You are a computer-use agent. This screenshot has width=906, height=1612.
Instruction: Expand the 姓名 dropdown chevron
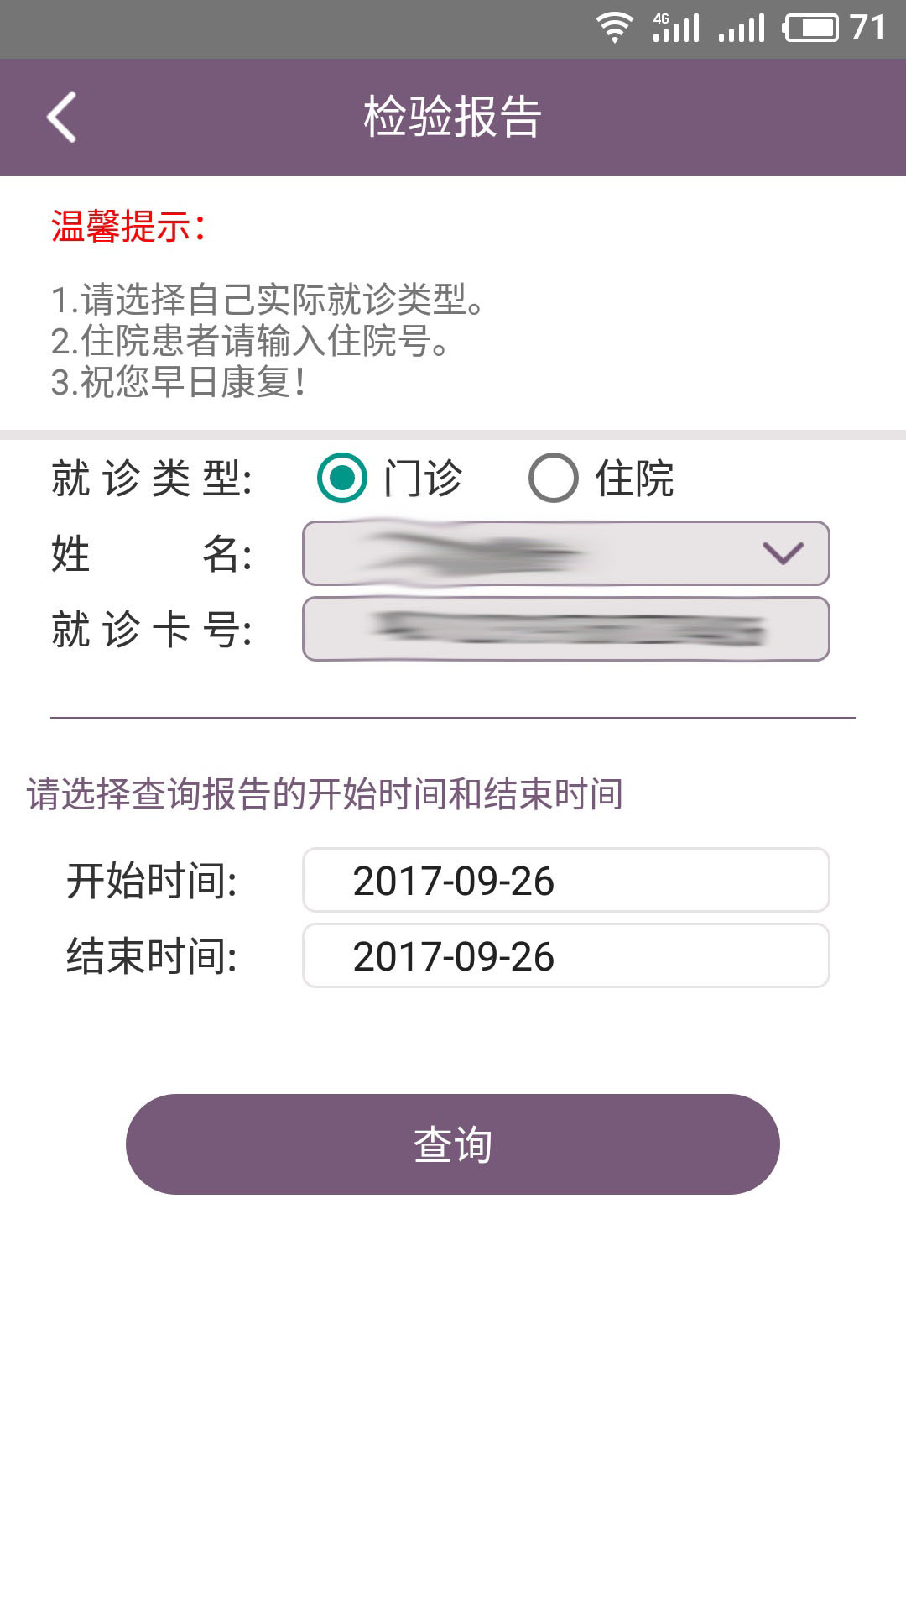click(783, 552)
